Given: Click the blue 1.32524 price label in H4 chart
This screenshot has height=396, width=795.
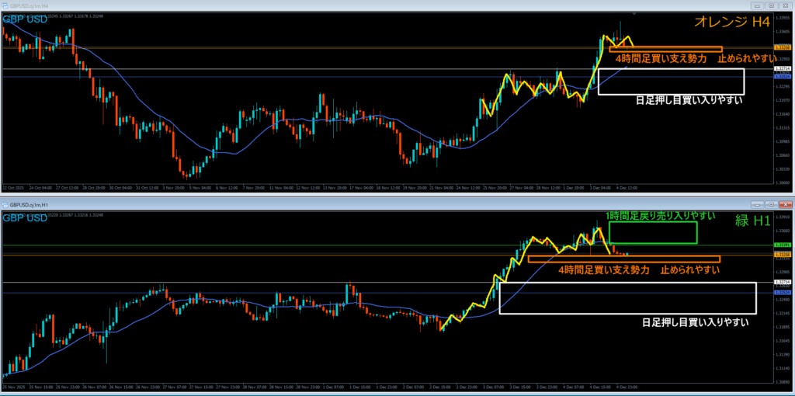Looking at the screenshot, I should point(783,76).
